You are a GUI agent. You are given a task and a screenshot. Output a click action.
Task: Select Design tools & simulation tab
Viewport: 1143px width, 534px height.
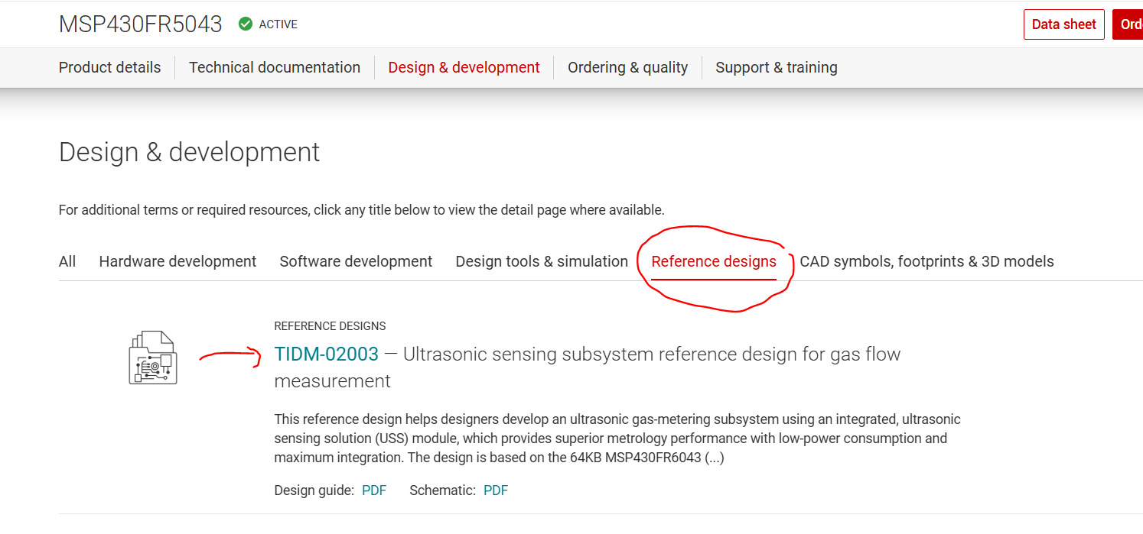click(542, 261)
